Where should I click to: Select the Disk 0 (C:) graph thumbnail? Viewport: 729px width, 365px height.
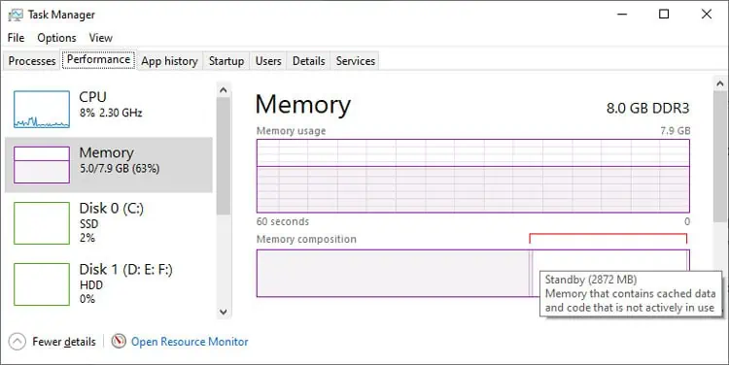[x=42, y=223]
